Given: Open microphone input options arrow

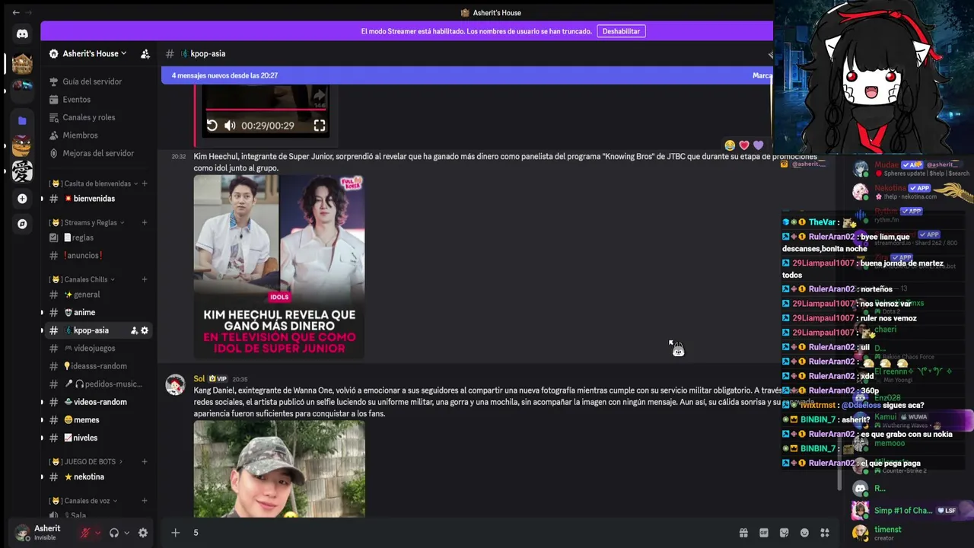Looking at the screenshot, I should (97, 533).
